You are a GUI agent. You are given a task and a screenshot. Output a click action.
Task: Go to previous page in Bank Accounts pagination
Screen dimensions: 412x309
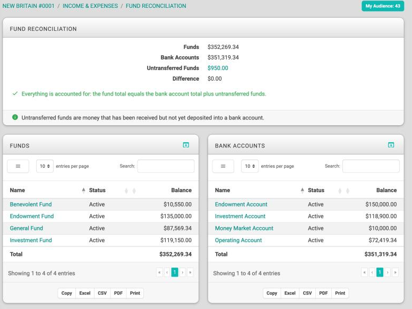372,272
